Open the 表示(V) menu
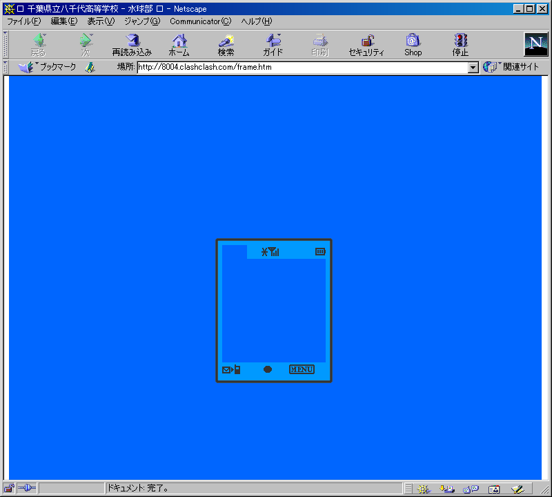 pyautogui.click(x=101, y=21)
